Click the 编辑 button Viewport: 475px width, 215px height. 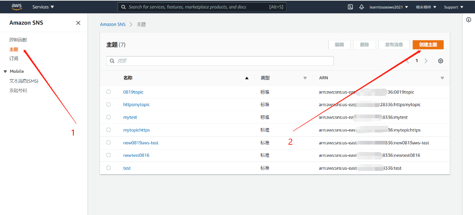coord(339,45)
